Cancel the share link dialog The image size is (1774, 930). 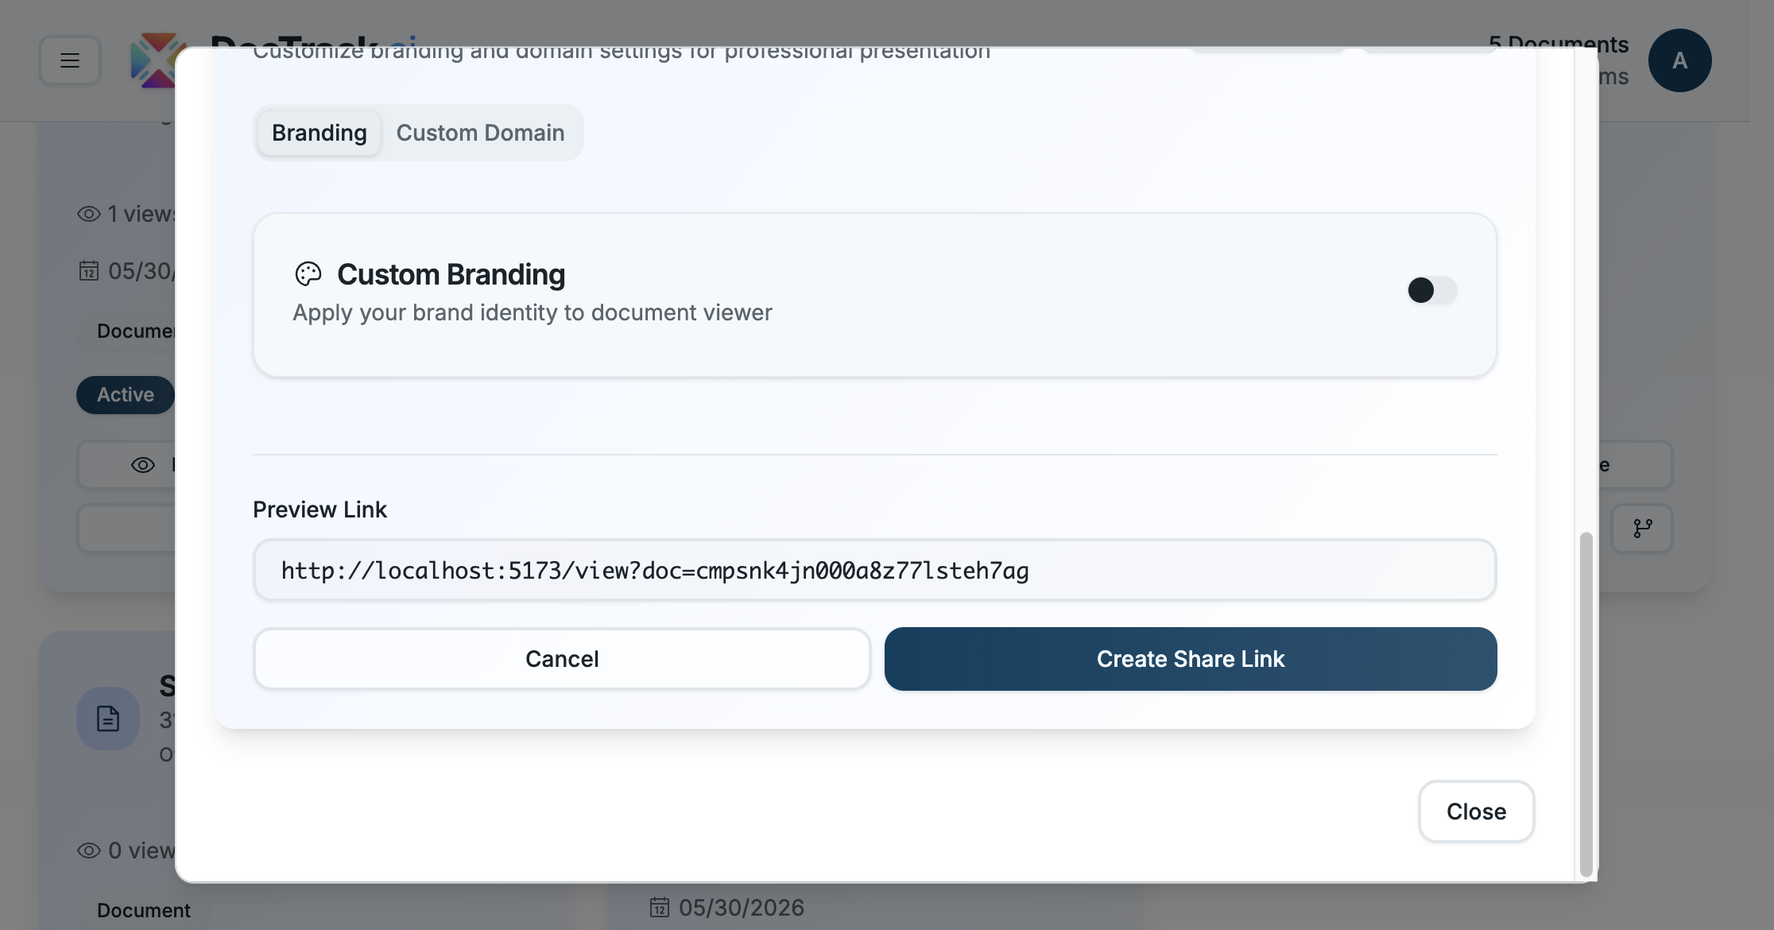point(562,659)
